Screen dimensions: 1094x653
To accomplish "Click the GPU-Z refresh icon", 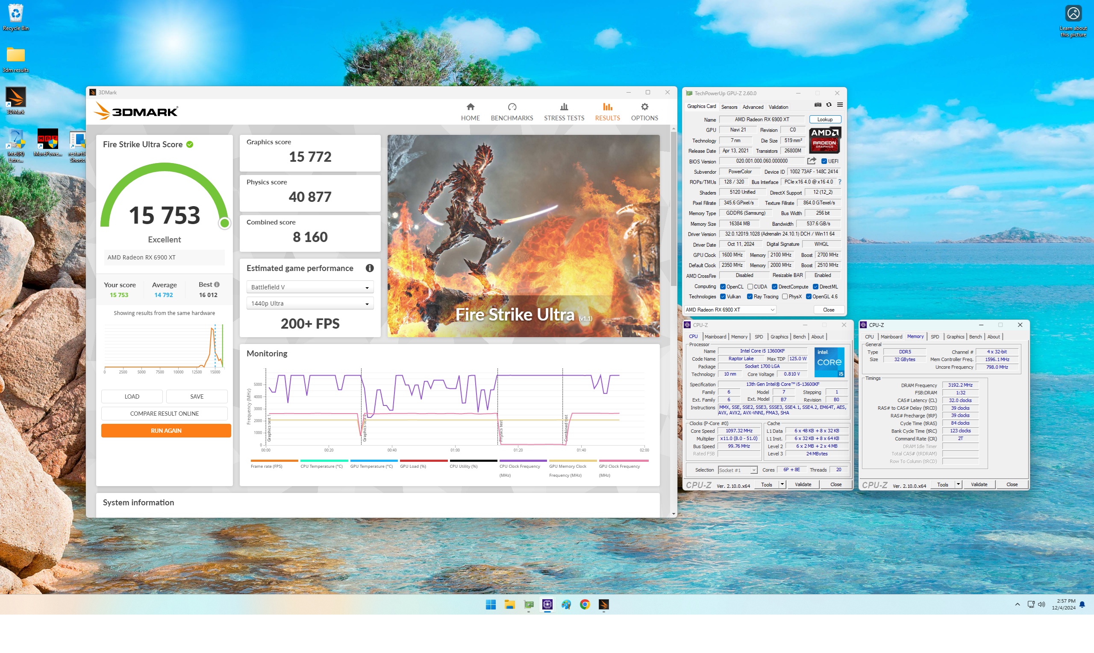I will click(x=828, y=105).
